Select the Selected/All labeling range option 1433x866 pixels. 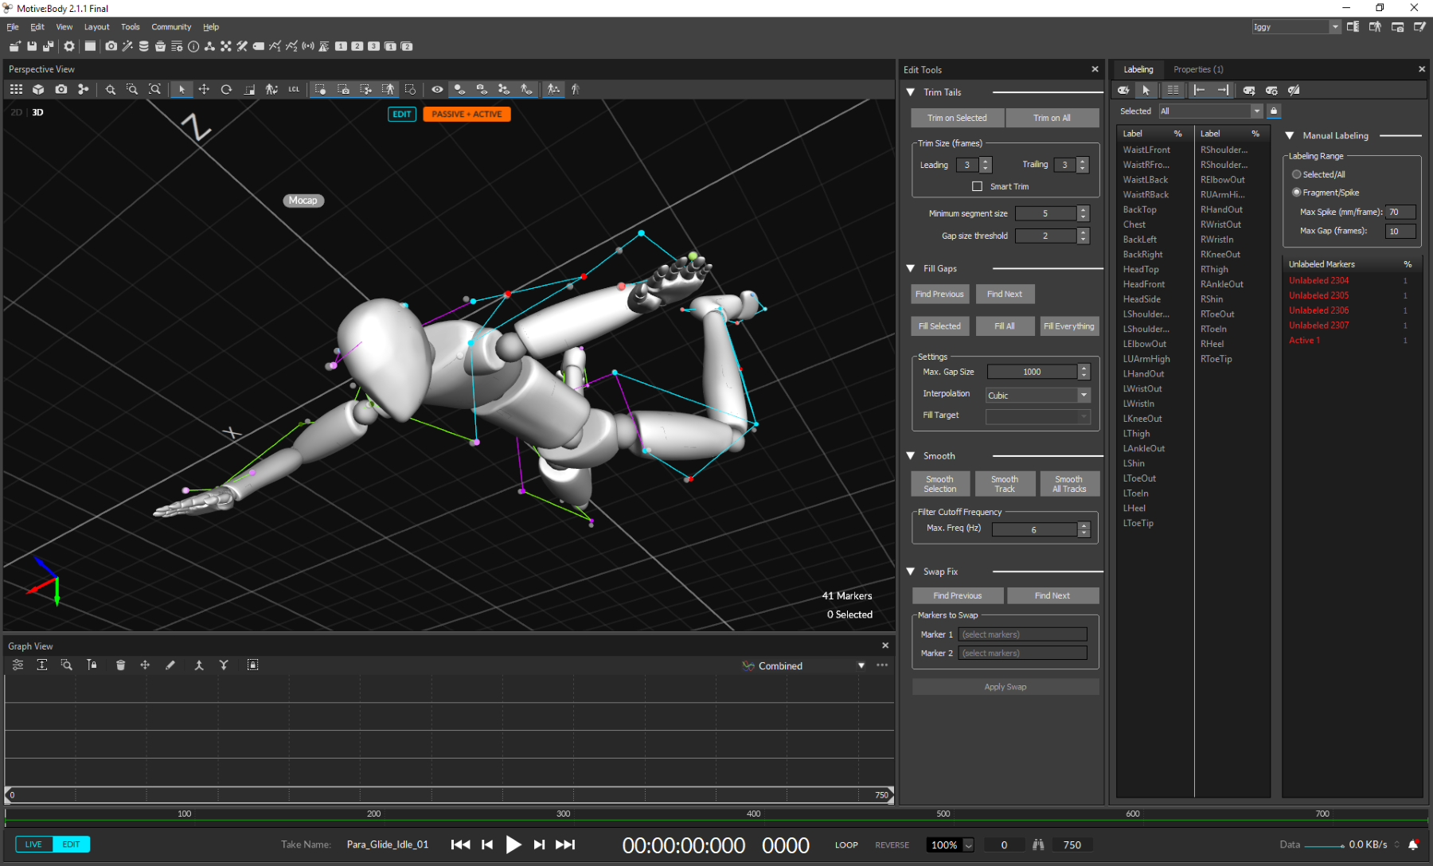(x=1297, y=174)
